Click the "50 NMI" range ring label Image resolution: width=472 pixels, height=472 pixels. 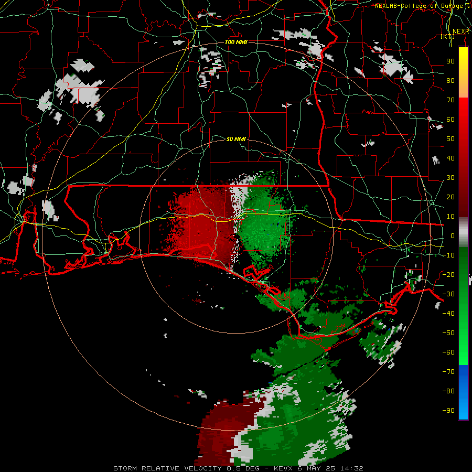(236, 139)
